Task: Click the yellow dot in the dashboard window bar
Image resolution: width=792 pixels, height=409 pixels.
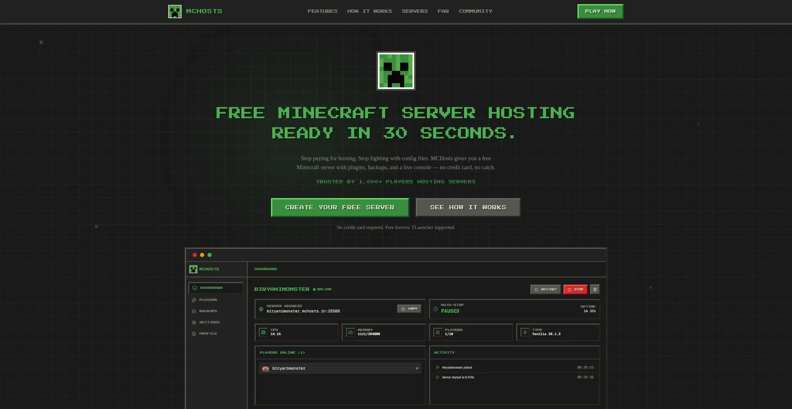Action: [202, 255]
